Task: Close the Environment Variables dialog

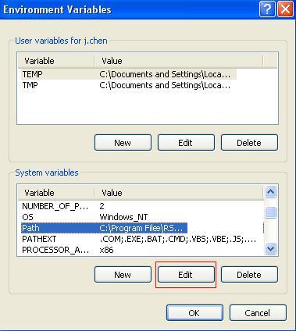Action: click(x=285, y=9)
